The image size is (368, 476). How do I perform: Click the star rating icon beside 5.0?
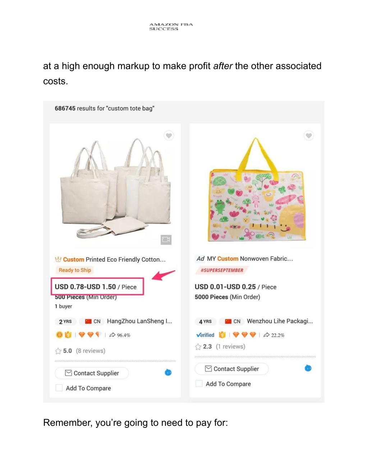click(x=58, y=351)
